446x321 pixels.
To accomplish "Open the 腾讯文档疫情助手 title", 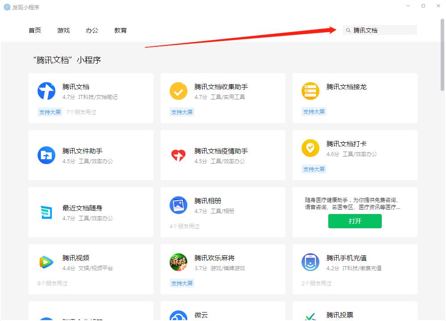I will click(221, 151).
